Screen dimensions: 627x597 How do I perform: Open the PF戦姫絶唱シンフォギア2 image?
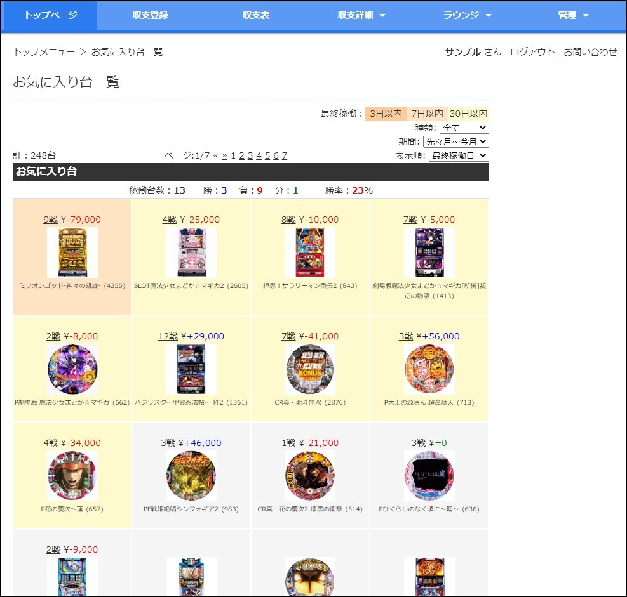point(191,476)
